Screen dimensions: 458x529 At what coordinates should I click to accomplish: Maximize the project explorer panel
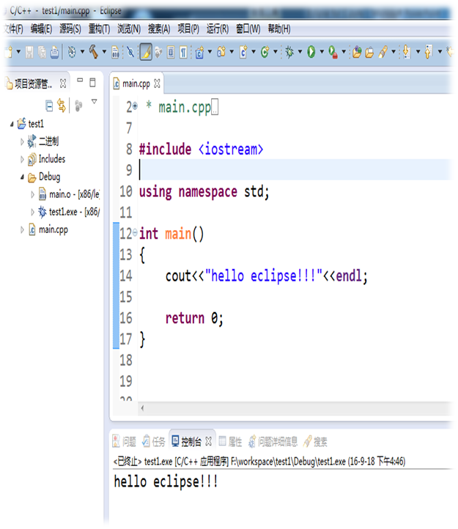pyautogui.click(x=93, y=83)
